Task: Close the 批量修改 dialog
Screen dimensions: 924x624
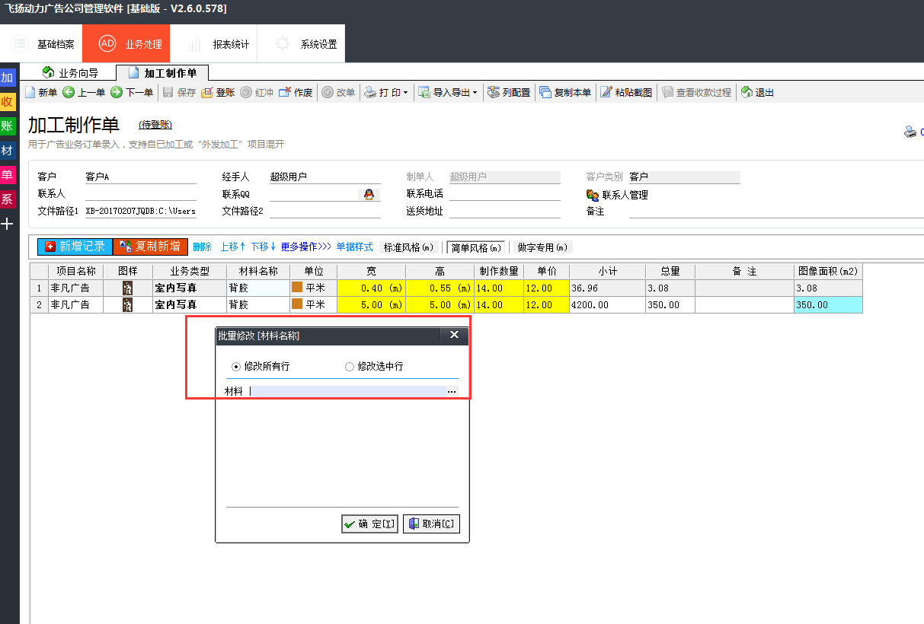Action: [454, 335]
